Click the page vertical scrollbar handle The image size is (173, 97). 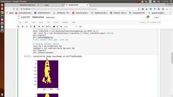point(172,58)
